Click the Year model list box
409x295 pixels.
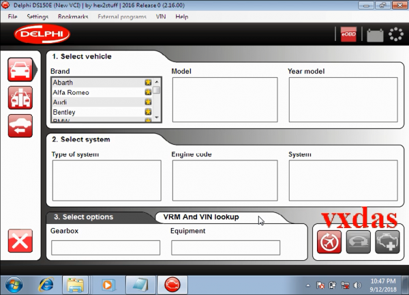tap(344, 100)
